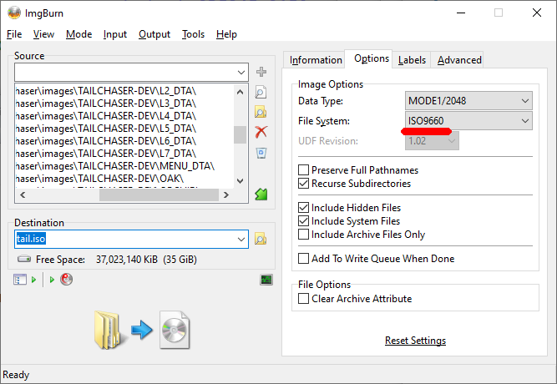Open the Source path dropdown
The image size is (557, 384).
tap(241, 73)
